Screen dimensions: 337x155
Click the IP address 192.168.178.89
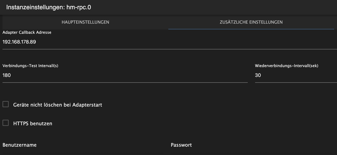[x=19, y=42]
